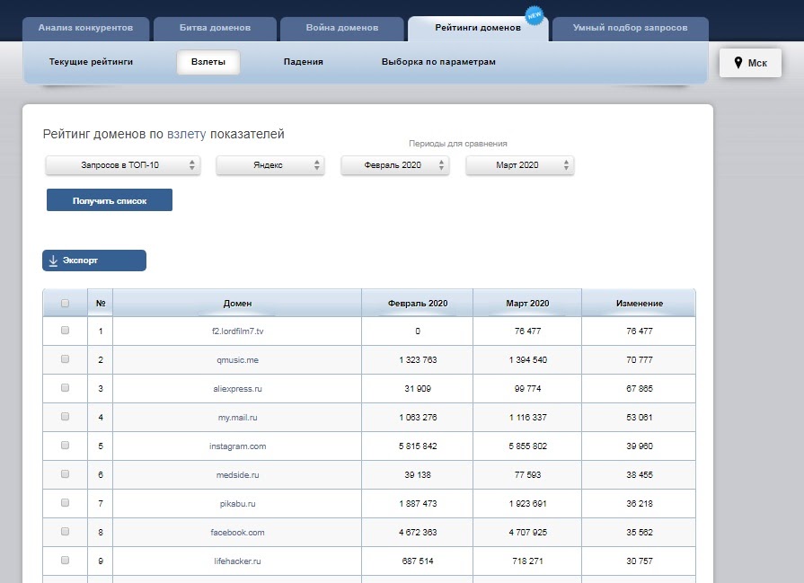Check the pikabu.ru row checkbox
804x583 pixels.
coord(65,502)
